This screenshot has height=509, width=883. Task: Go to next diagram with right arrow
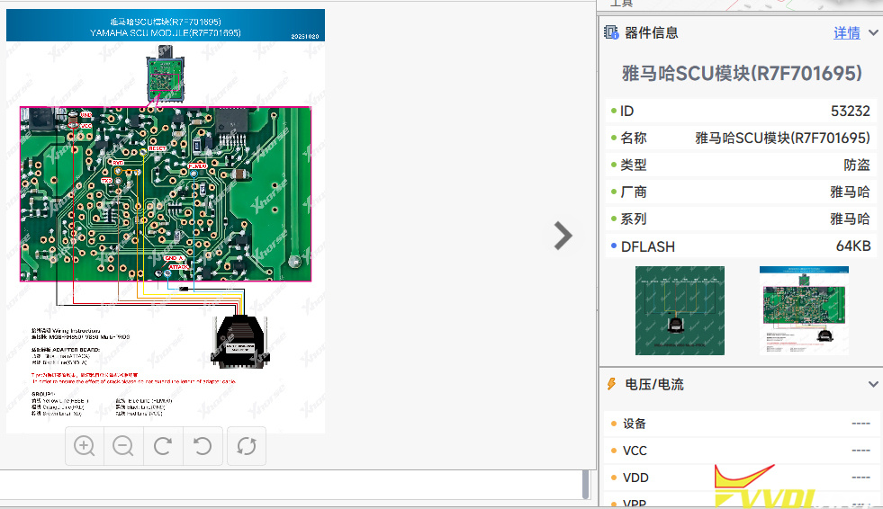[x=563, y=236]
